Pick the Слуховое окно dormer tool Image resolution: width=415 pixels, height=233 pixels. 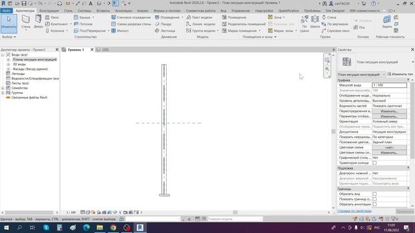336,30
